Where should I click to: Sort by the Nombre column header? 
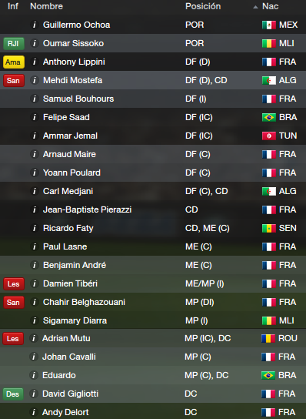click(x=46, y=6)
